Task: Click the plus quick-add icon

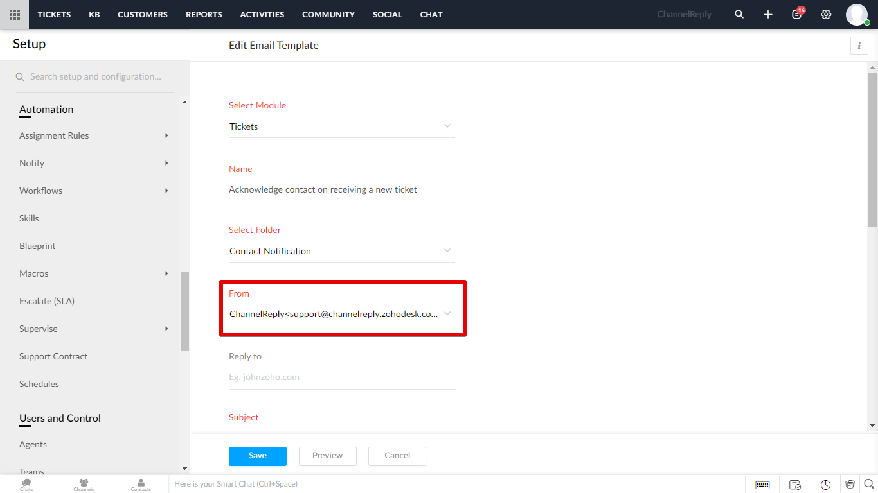Action: [768, 14]
